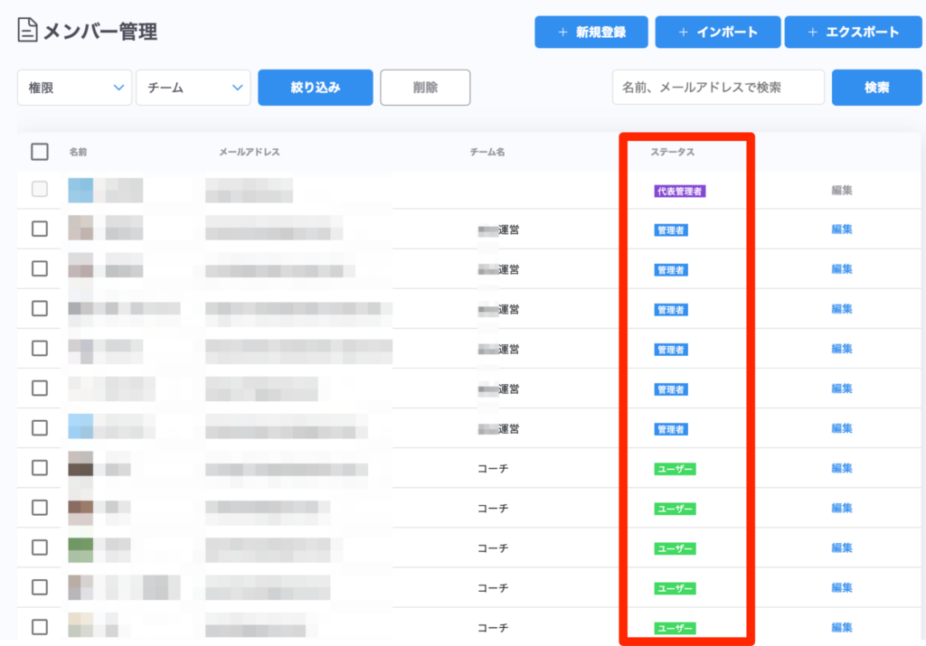Click the first blue 管理者 status badge
Screen dimensions: 926x646
coord(670,230)
